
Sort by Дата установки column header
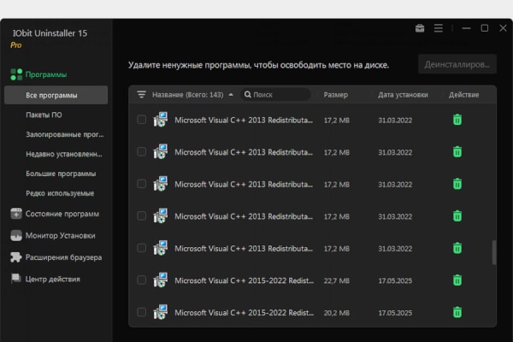pyautogui.click(x=403, y=95)
